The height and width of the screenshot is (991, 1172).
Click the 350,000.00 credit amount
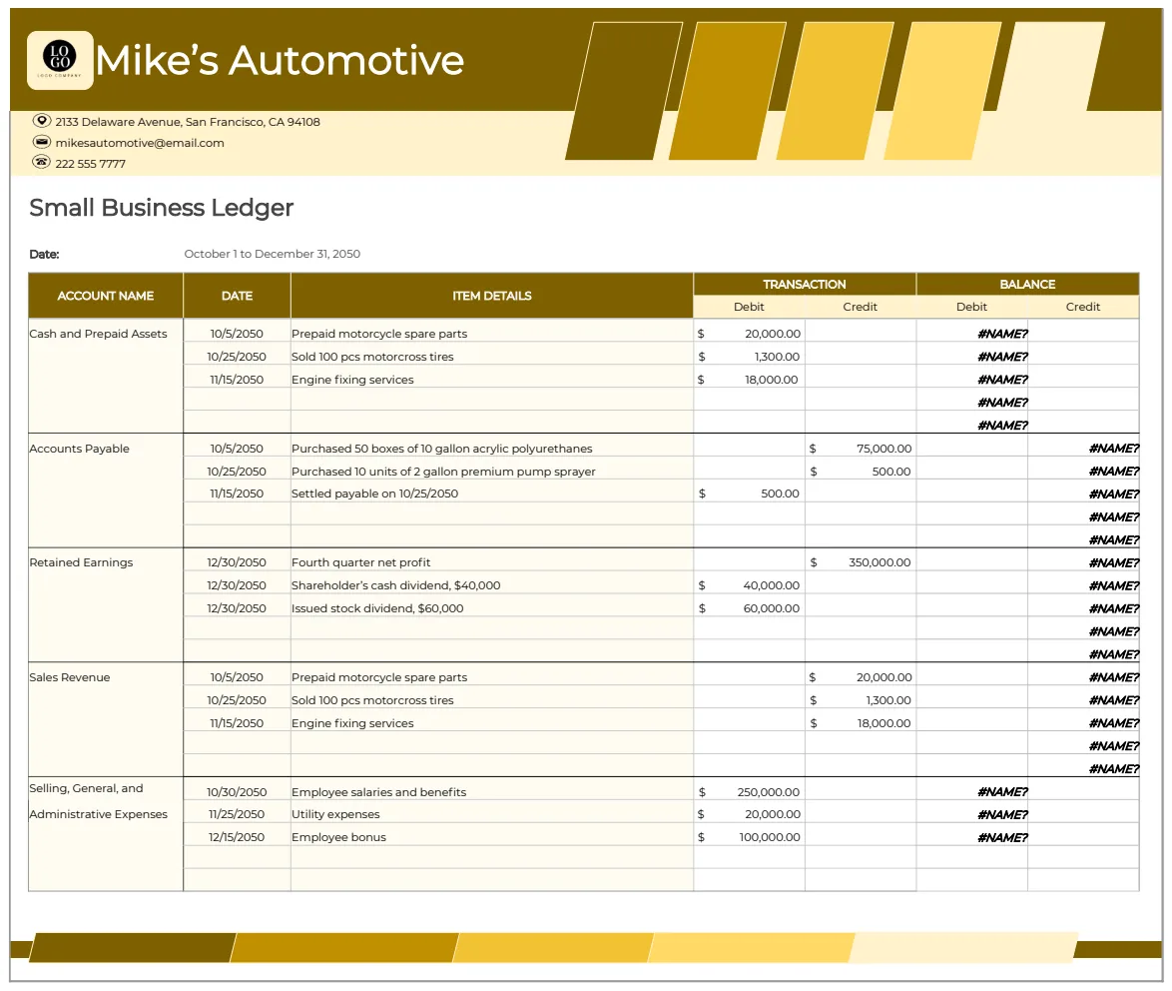pos(861,562)
